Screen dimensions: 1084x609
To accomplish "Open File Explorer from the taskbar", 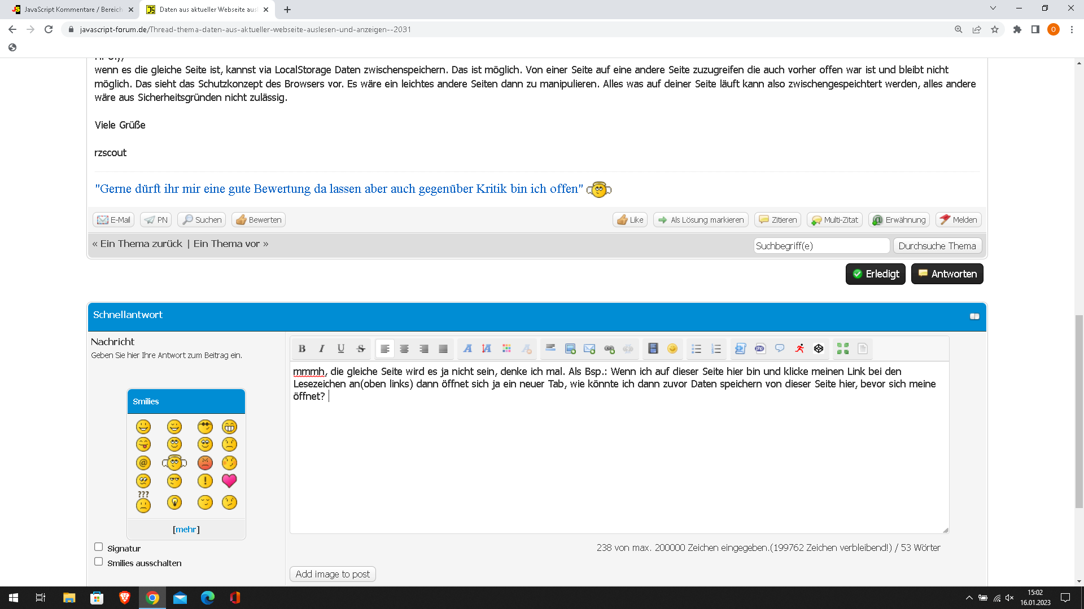I will pyautogui.click(x=69, y=598).
